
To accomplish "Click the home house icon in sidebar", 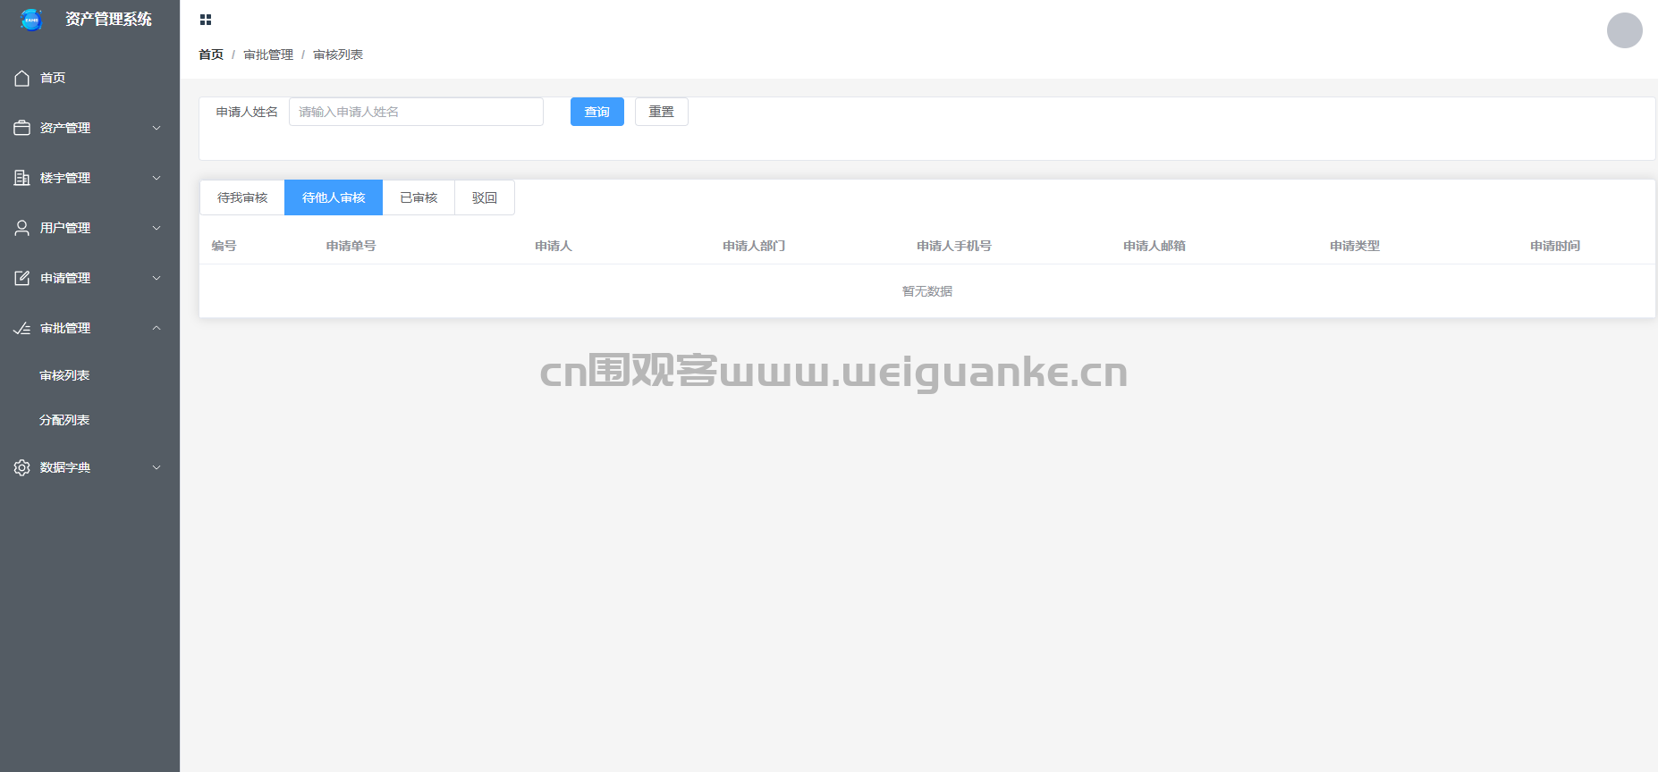I will pos(22,79).
